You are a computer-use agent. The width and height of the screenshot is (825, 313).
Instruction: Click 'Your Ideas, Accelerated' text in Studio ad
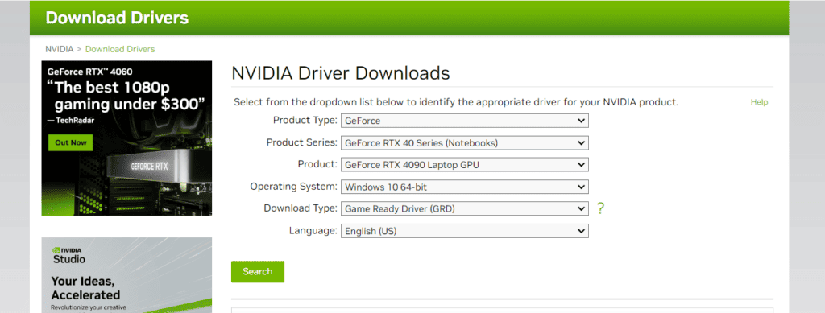(x=85, y=288)
